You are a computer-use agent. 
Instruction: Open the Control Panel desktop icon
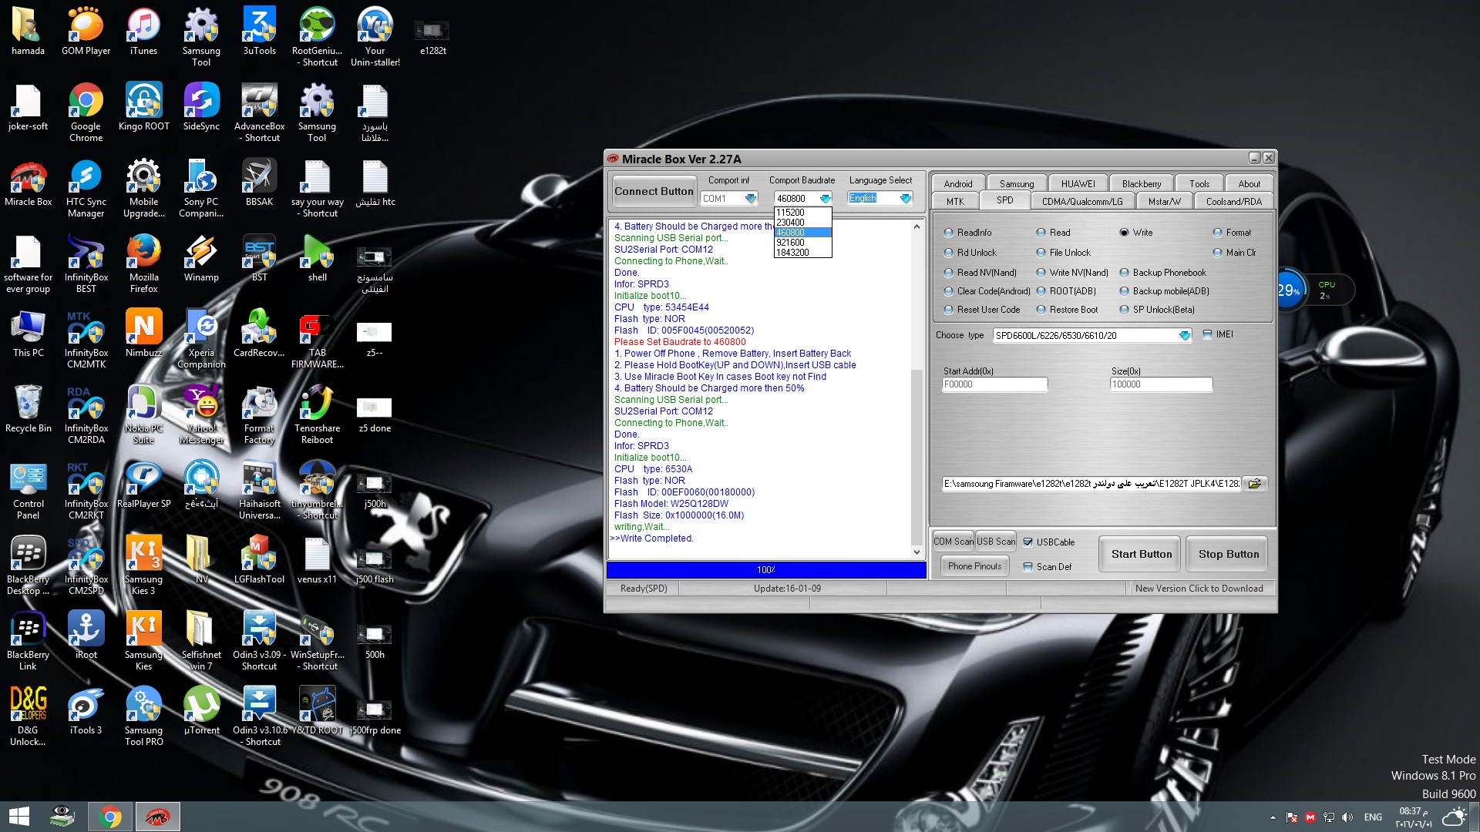tap(29, 491)
